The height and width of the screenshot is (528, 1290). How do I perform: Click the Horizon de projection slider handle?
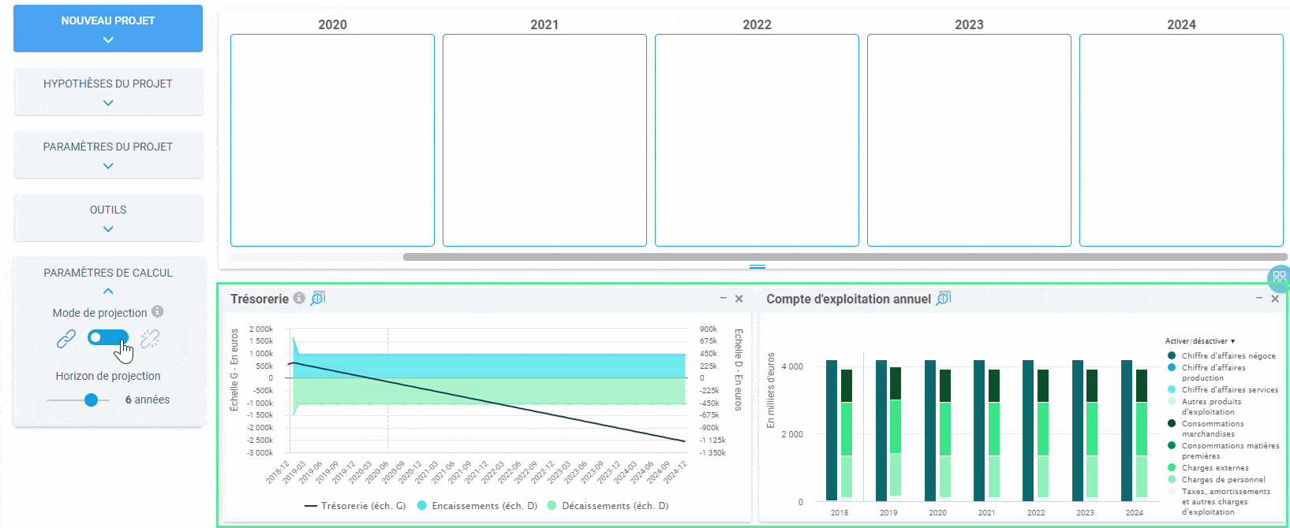(92, 400)
